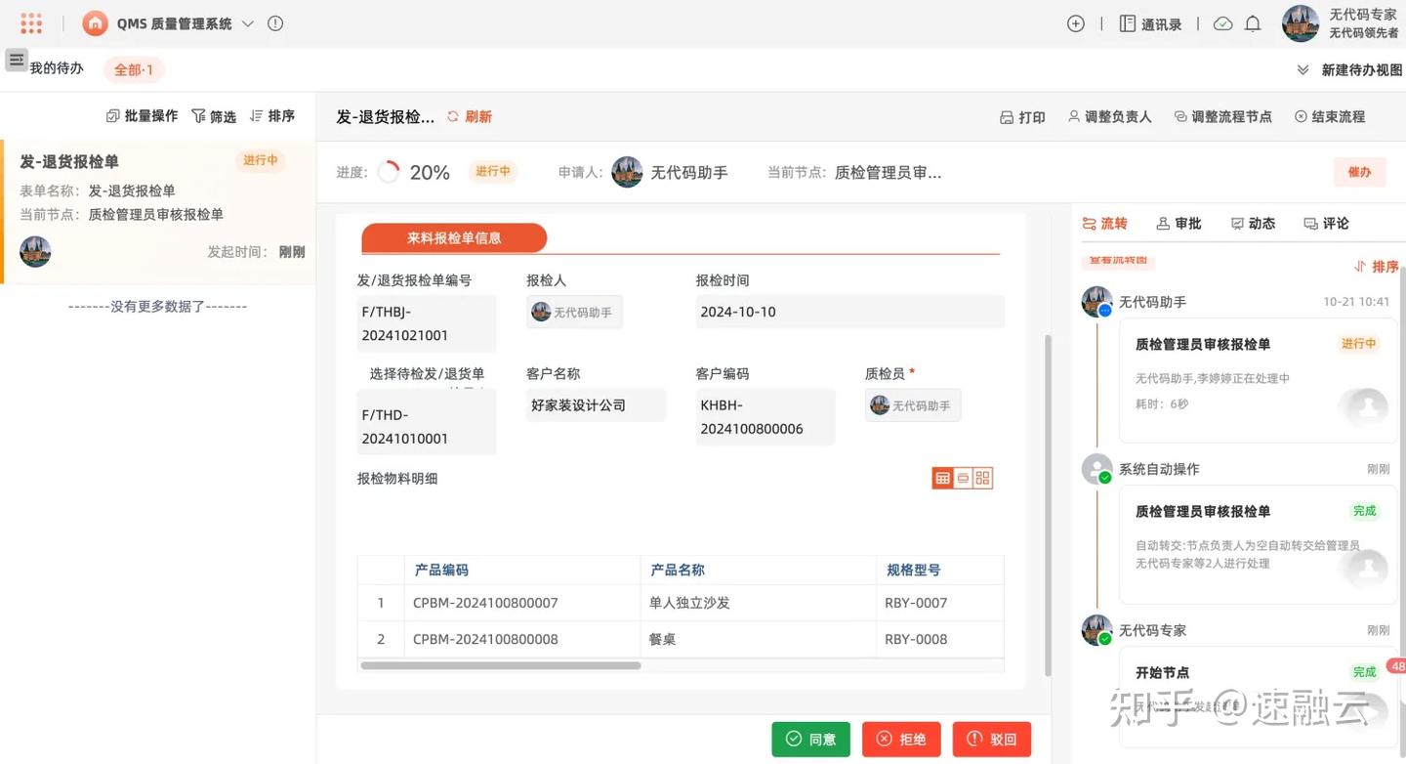
Task: Open the 通讯录 address book
Action: [1150, 21]
